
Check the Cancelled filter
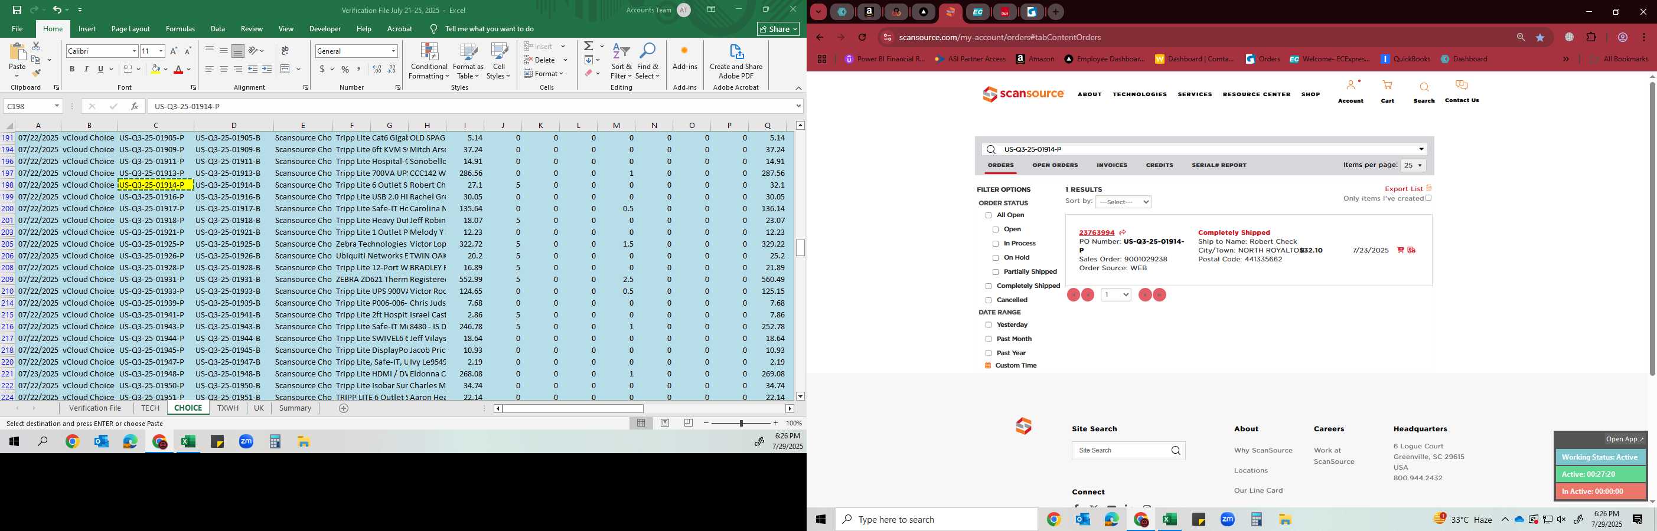pyautogui.click(x=989, y=300)
